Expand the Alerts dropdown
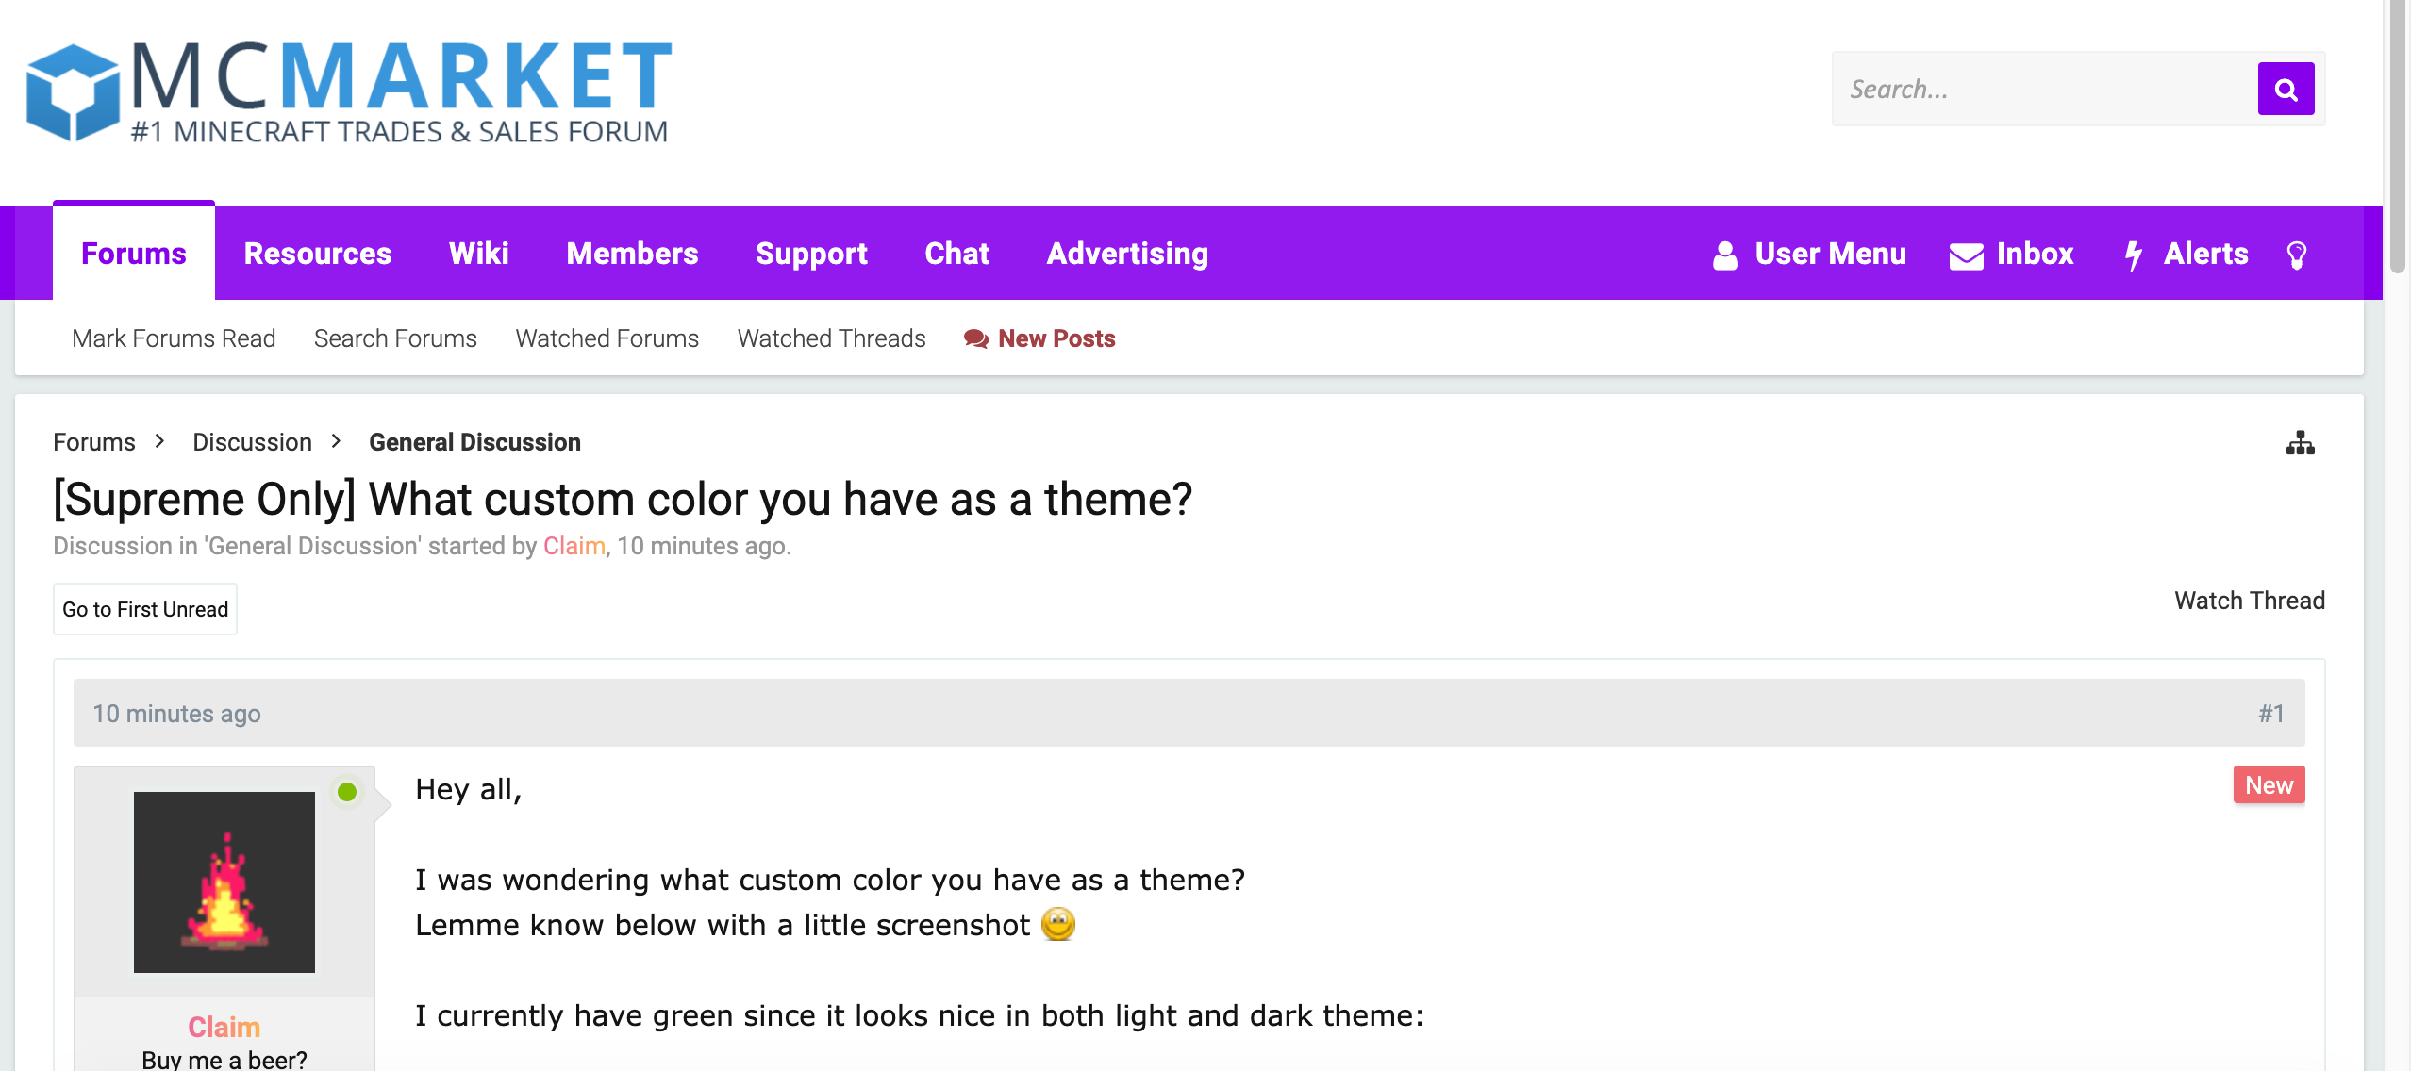 click(2205, 254)
